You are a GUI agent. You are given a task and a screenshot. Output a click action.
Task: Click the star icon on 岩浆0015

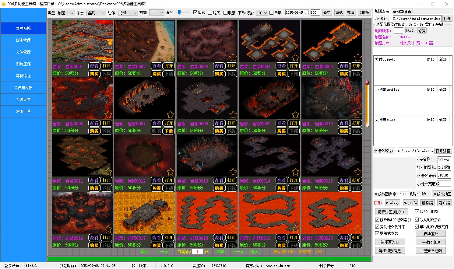(358, 172)
